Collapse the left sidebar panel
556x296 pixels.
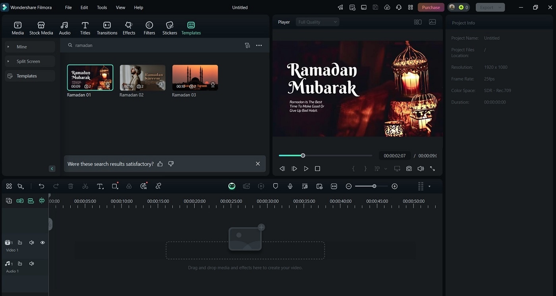pos(52,169)
